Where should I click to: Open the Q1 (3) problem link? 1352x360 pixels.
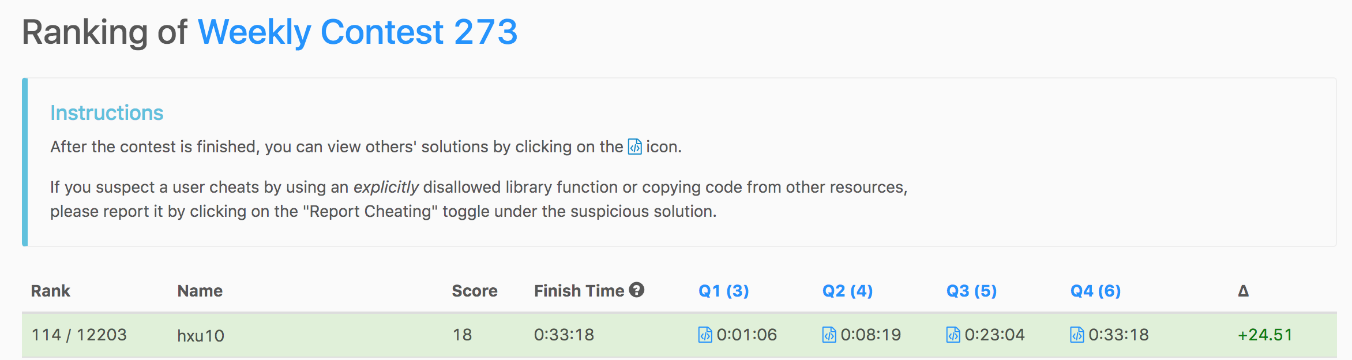click(x=723, y=291)
